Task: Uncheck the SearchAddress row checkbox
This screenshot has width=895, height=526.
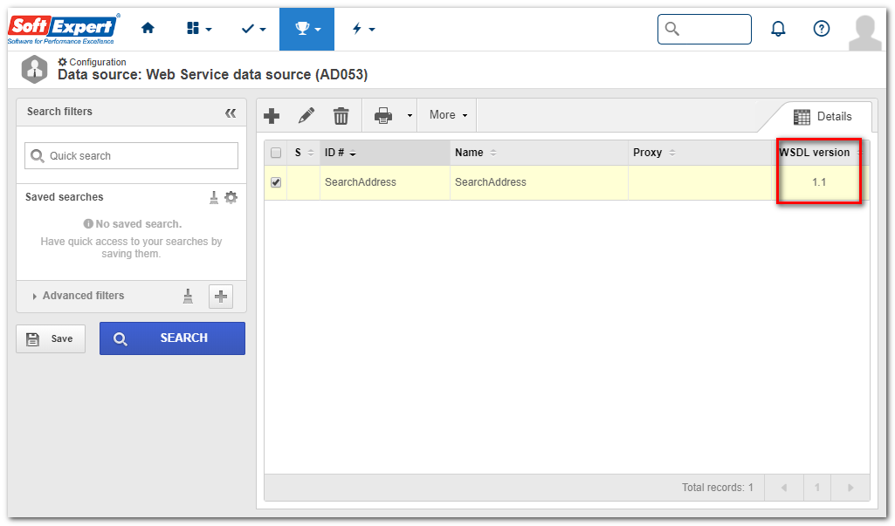Action: click(x=276, y=182)
